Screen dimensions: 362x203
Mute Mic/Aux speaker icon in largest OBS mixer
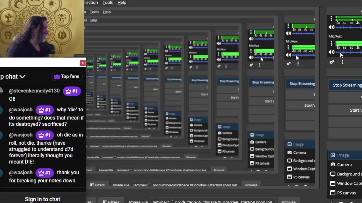pyautogui.click(x=331, y=52)
